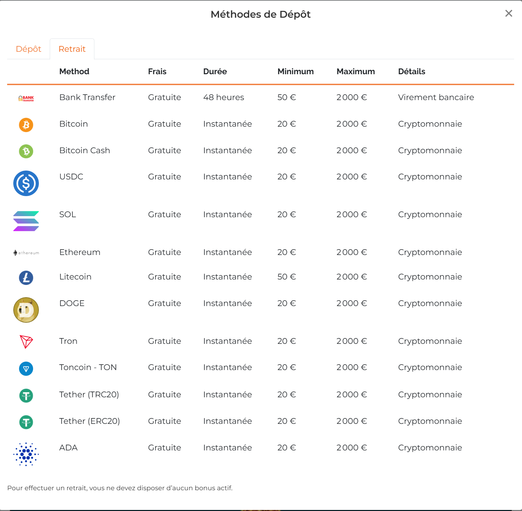
Task: Select the Retrait tab
Action: point(72,49)
